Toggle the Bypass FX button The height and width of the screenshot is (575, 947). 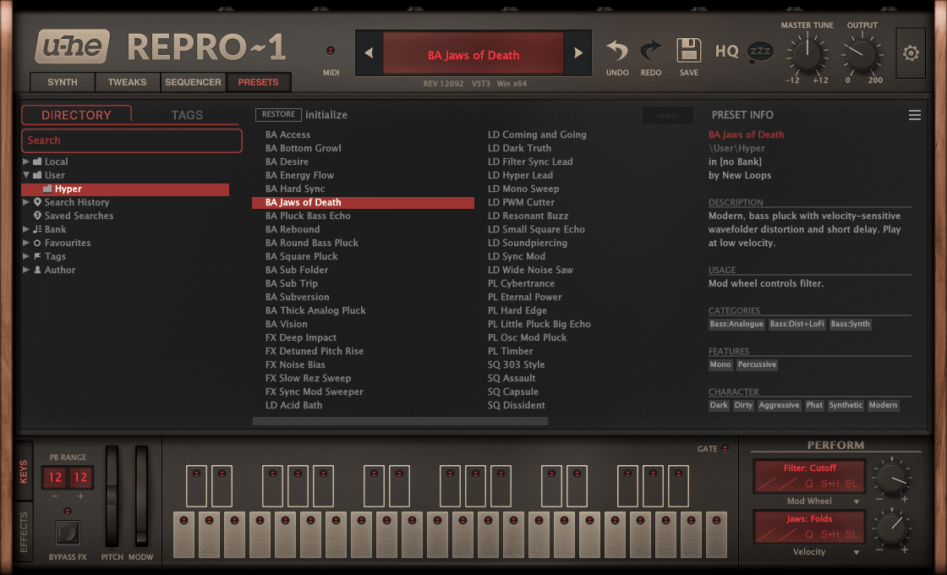tap(67, 533)
